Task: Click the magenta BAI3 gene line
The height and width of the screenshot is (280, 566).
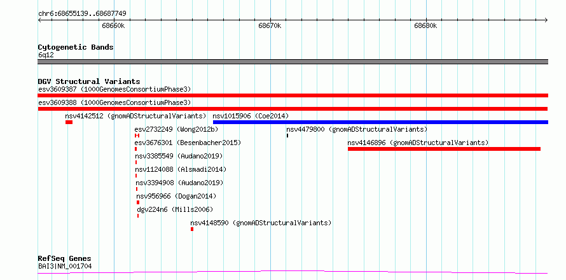Action: click(293, 272)
